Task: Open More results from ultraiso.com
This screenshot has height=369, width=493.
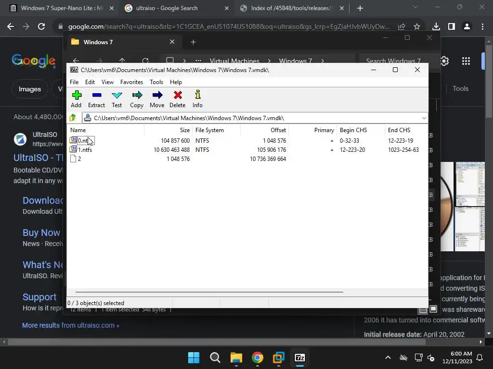Action: point(70,325)
